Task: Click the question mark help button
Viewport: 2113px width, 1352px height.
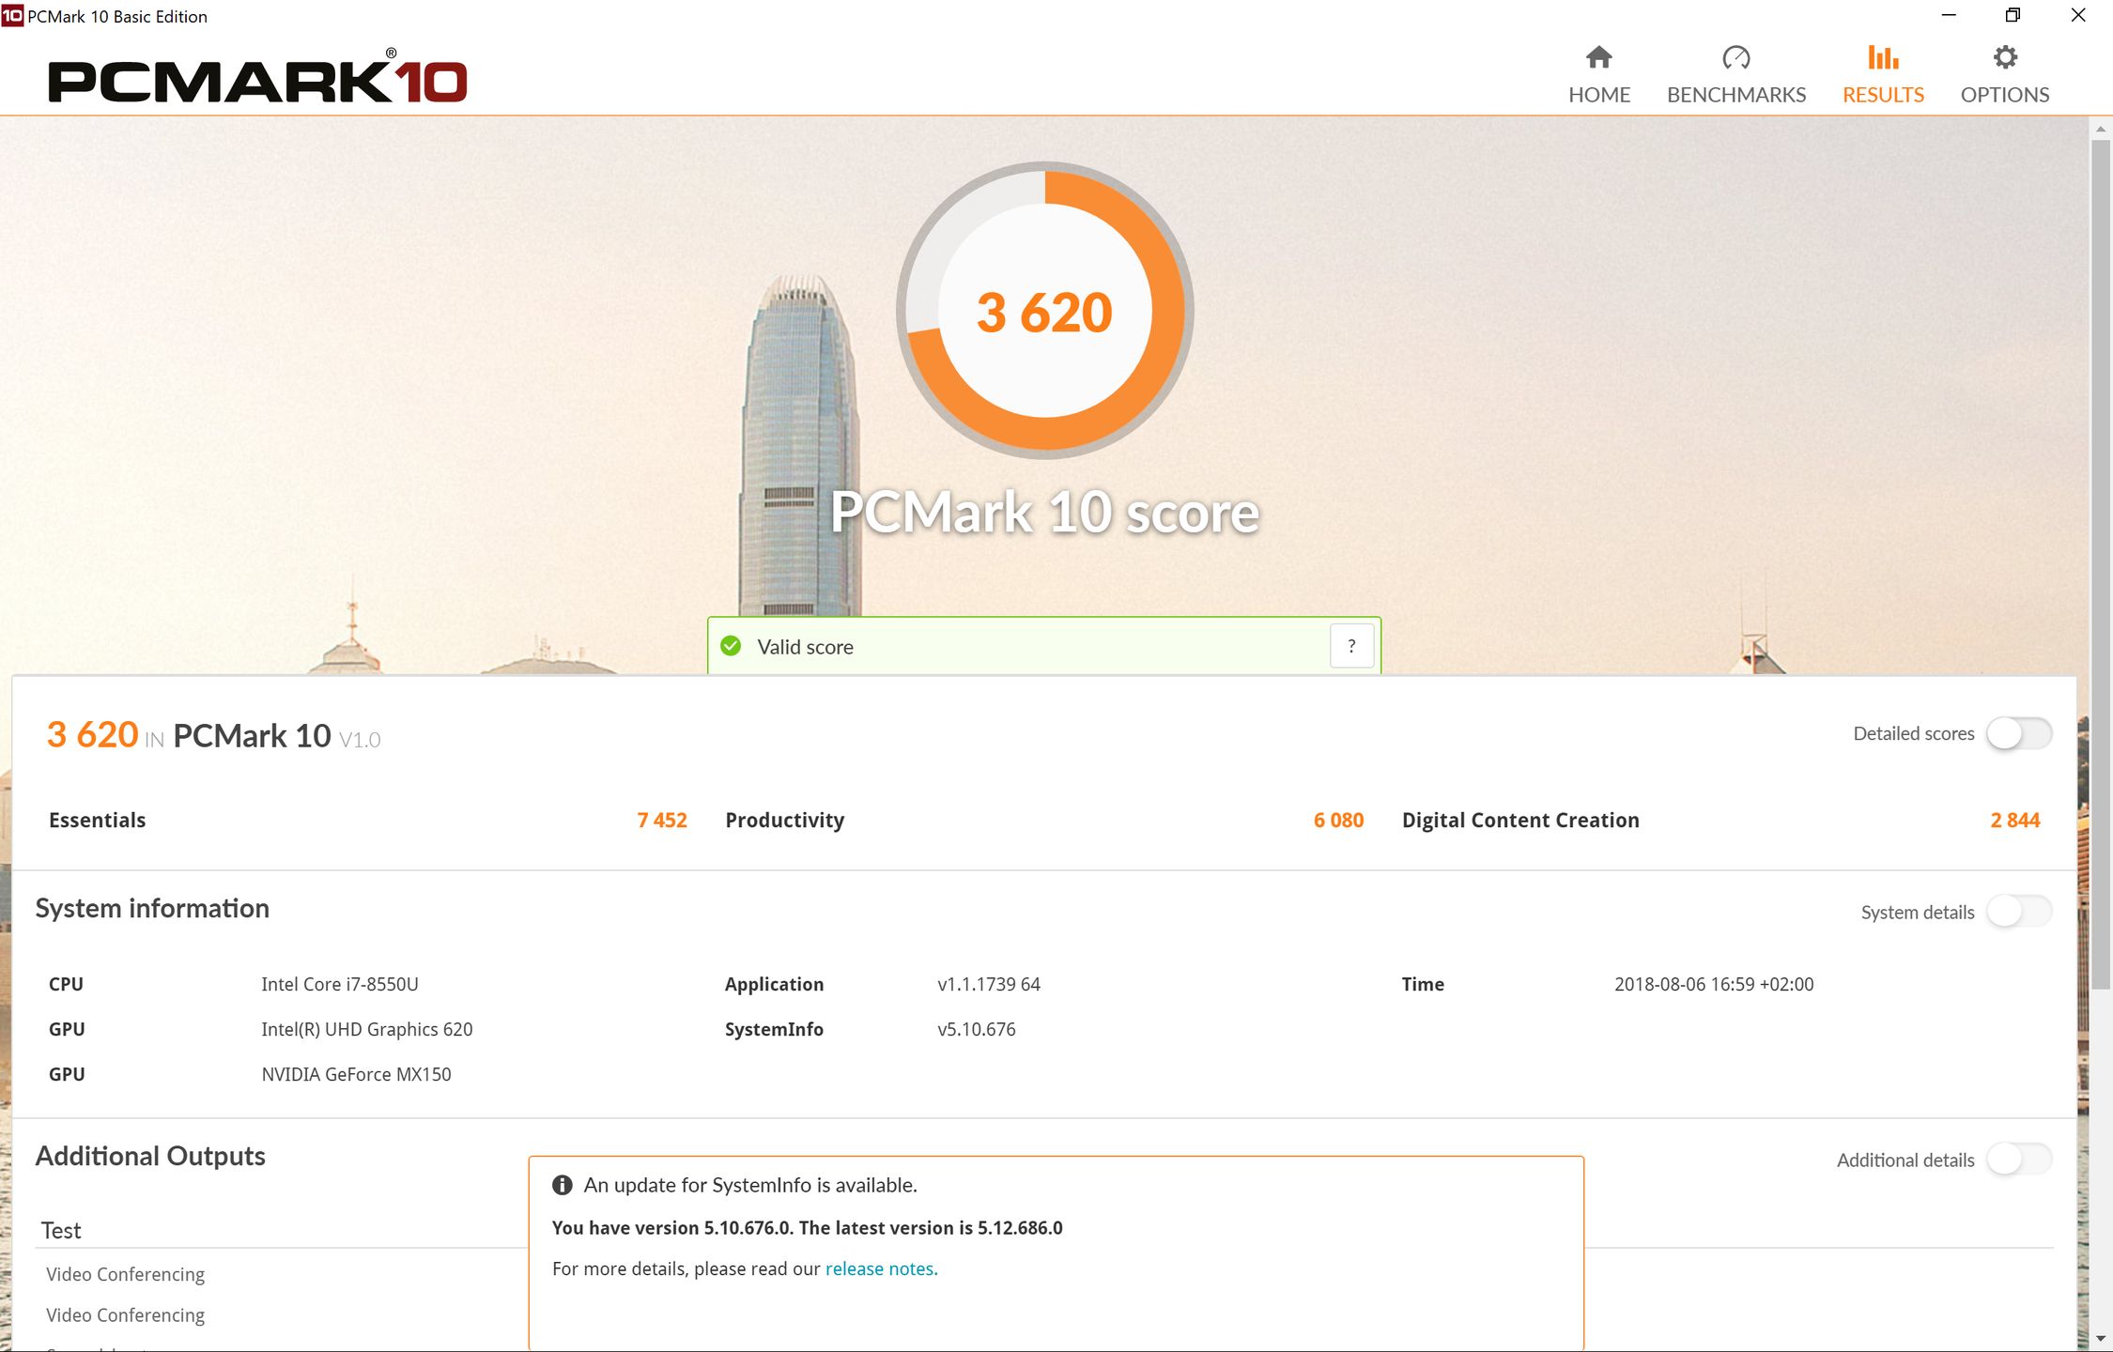Action: (x=1351, y=646)
